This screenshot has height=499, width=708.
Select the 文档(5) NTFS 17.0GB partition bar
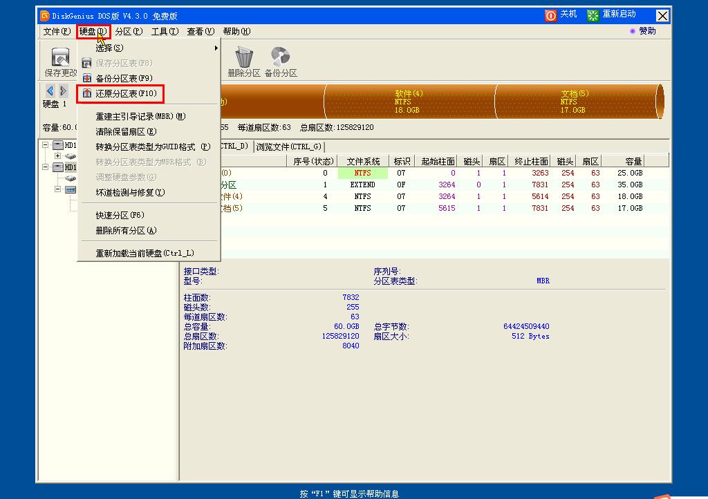[576, 102]
